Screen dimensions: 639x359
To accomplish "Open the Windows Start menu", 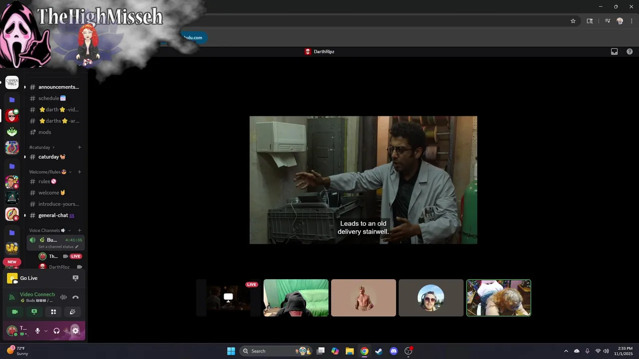I will pyautogui.click(x=231, y=351).
